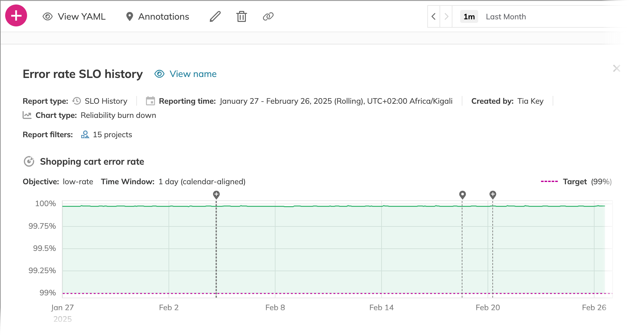
Task: Open Annotations panel
Action: [158, 16]
